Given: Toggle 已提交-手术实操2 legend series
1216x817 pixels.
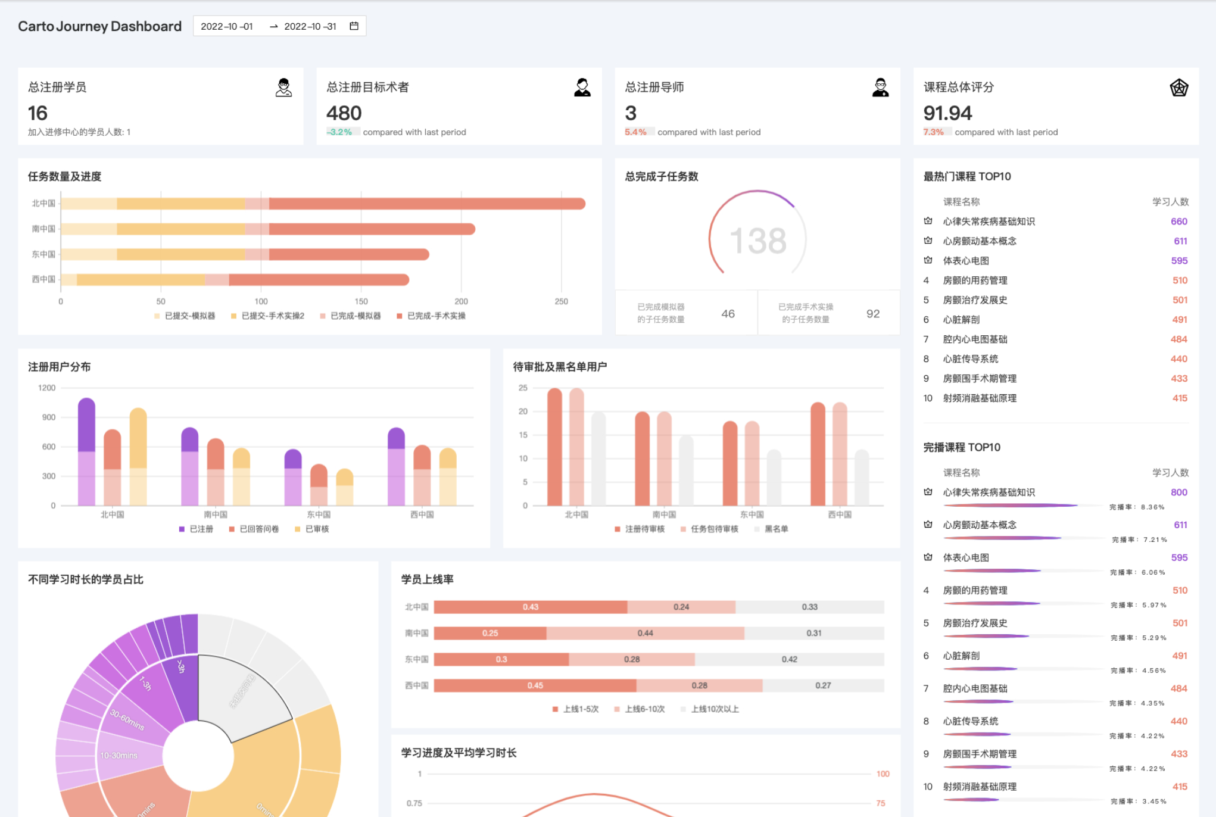Looking at the screenshot, I should 267,316.
